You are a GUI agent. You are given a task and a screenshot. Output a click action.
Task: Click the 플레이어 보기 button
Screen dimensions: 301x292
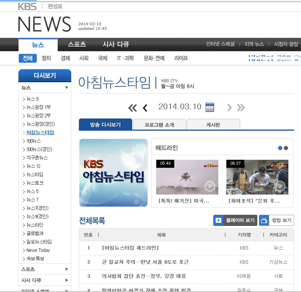coord(235,220)
